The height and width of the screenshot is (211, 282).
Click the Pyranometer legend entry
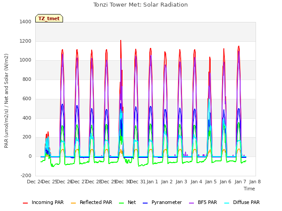pos(162,202)
